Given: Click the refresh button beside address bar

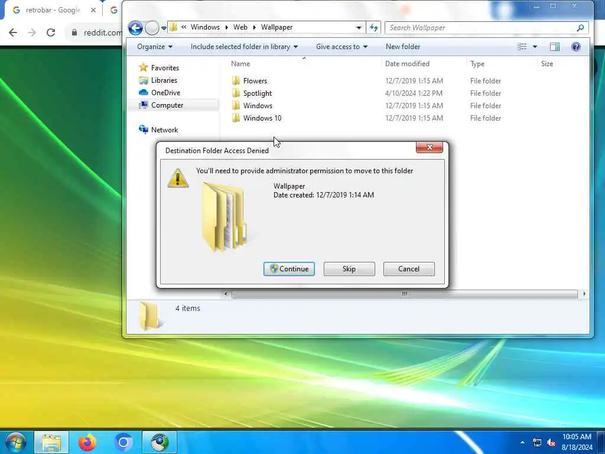Looking at the screenshot, I should point(373,27).
